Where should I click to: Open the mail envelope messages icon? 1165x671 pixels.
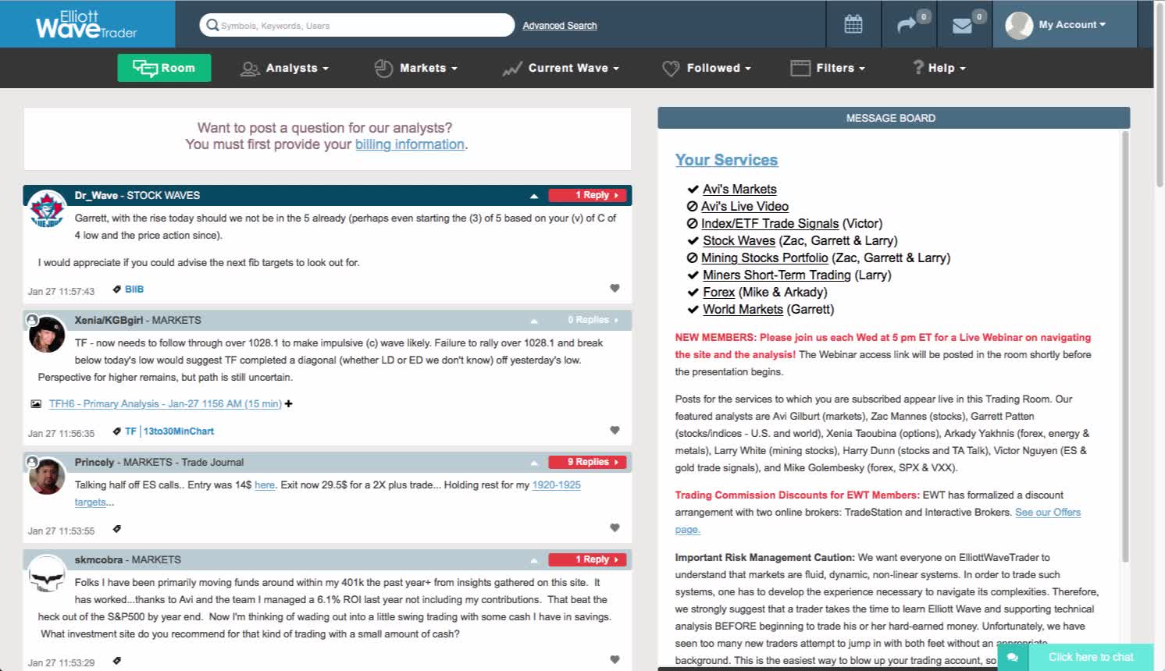(962, 25)
